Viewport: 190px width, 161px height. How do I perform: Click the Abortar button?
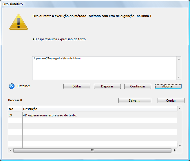[x=168, y=86]
